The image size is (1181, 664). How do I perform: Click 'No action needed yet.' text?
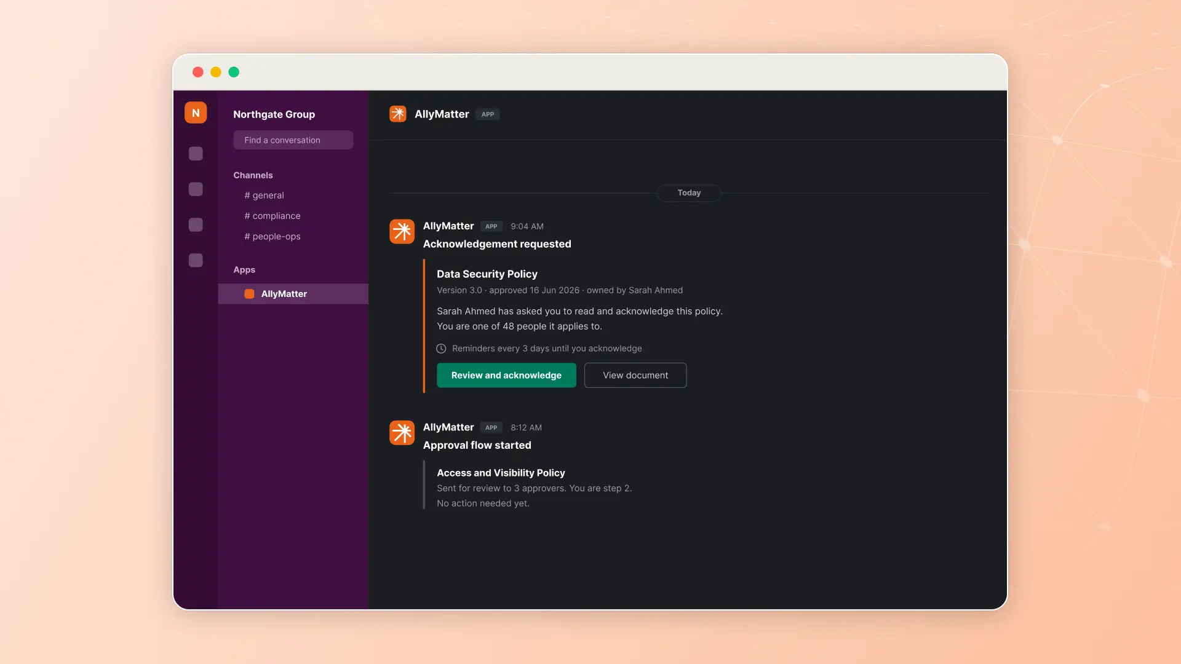point(483,504)
